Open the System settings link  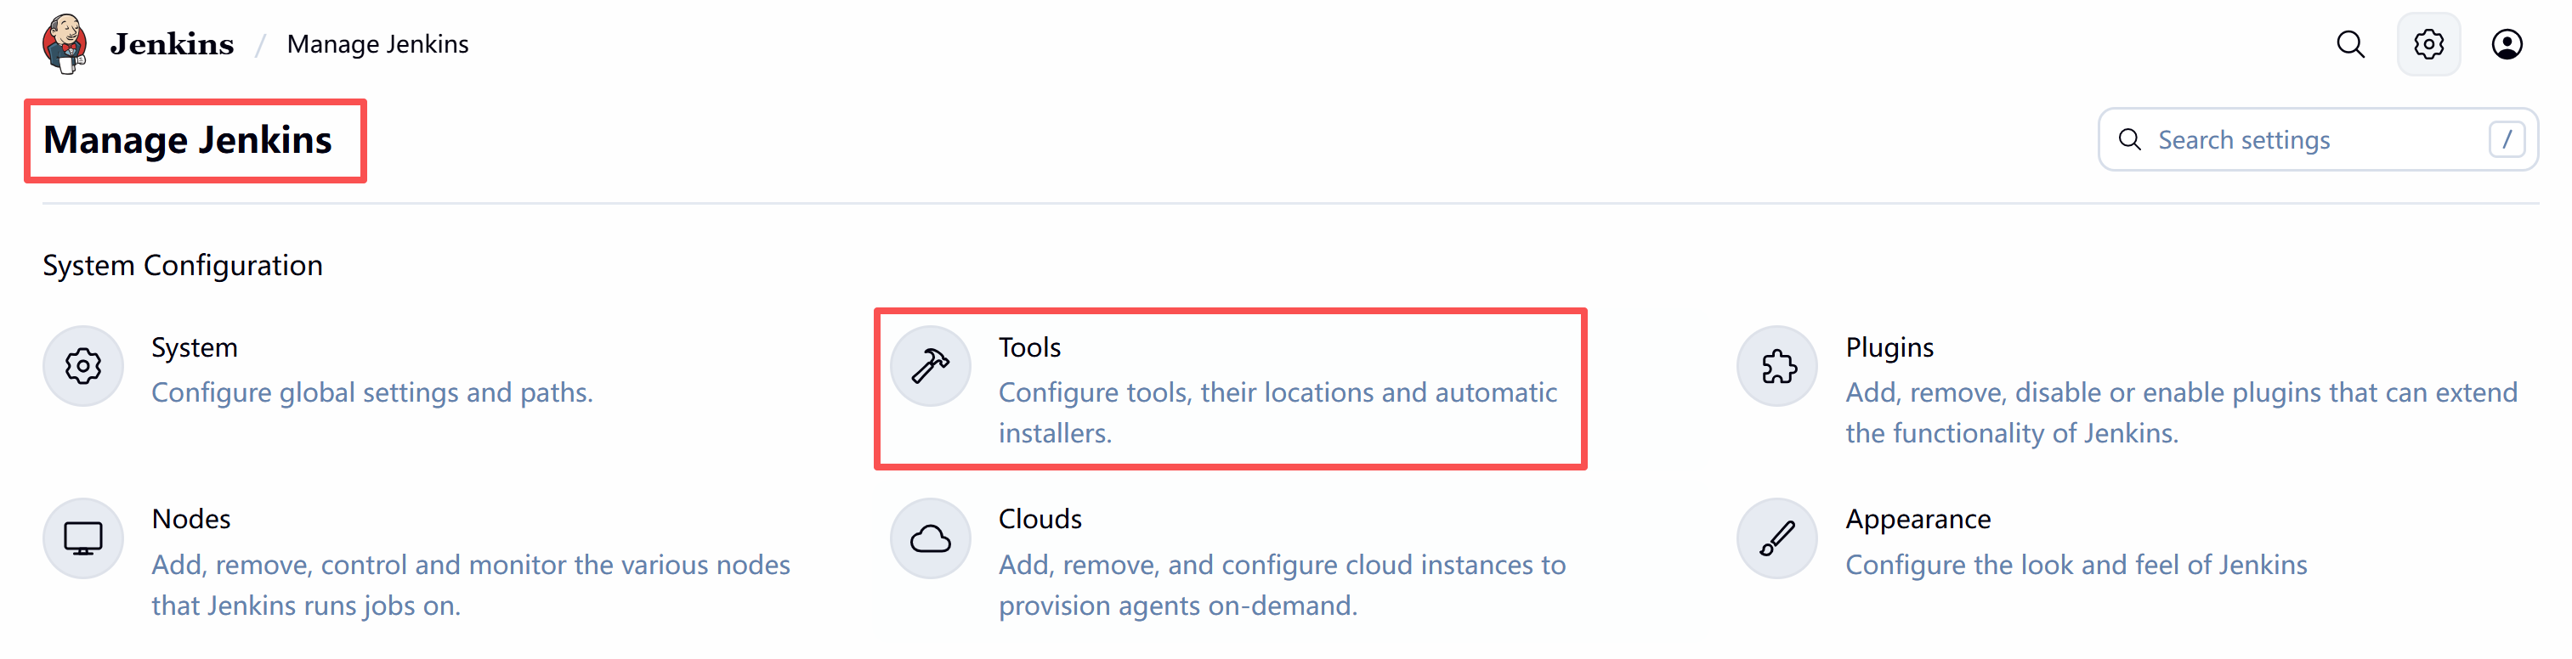pyautogui.click(x=195, y=347)
